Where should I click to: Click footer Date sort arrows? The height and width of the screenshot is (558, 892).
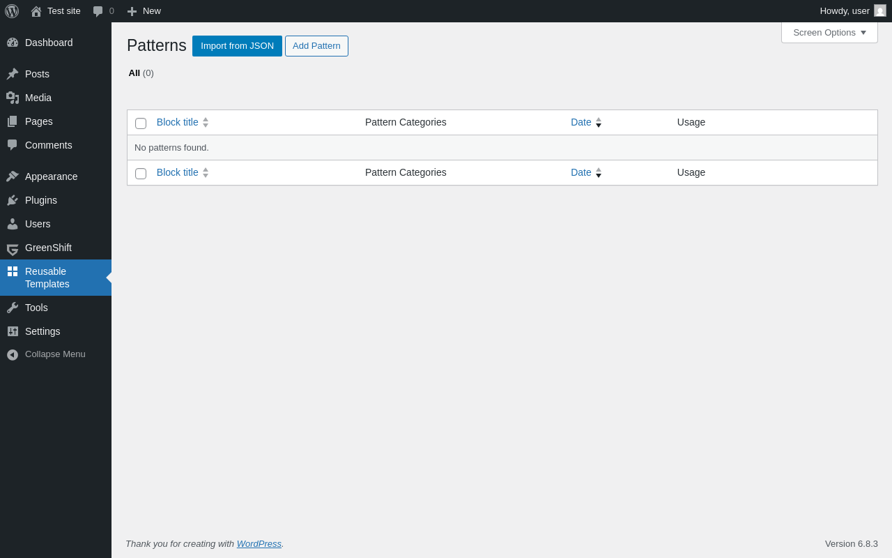[599, 172]
